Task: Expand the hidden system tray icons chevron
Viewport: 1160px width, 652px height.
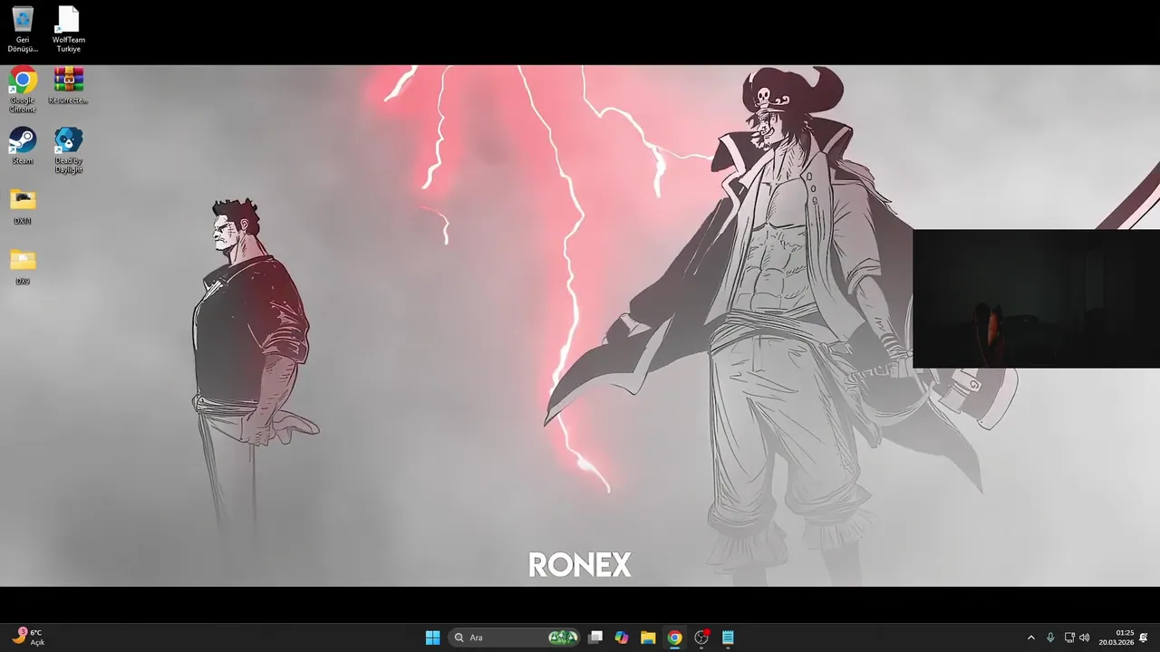Action: pos(1030,638)
